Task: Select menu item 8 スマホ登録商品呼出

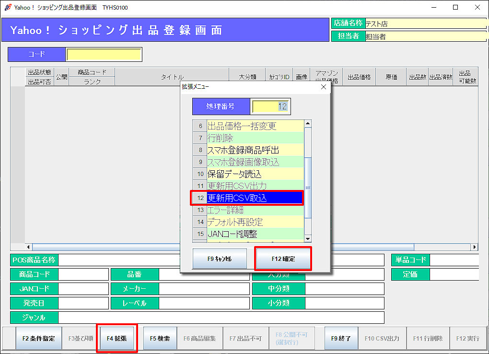Action: click(255, 150)
